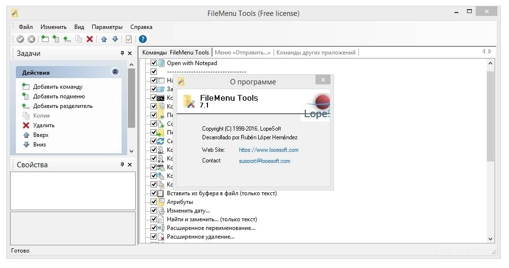509x268 pixels.
Task: Pin the Задачи panel
Action: click(x=122, y=53)
